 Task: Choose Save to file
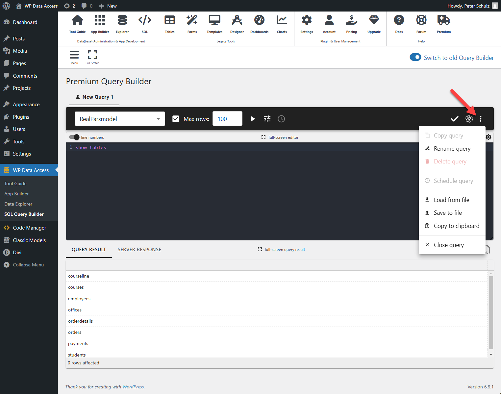coord(452,213)
